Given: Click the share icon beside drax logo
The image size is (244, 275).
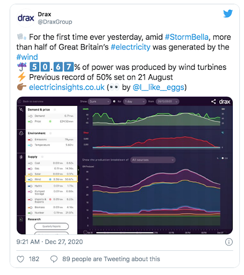Looking at the screenshot, I should 213,102.
